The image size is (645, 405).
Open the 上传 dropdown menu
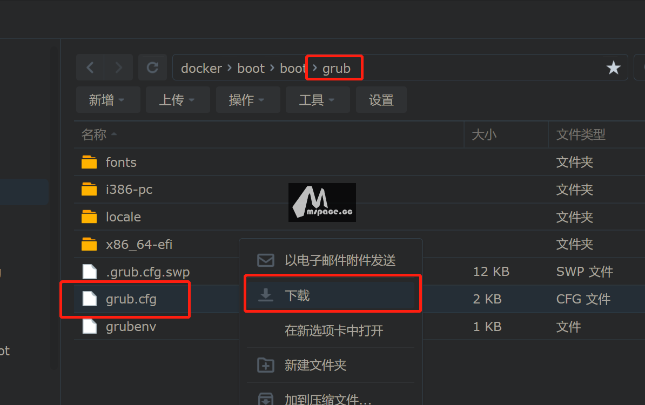[x=178, y=100]
